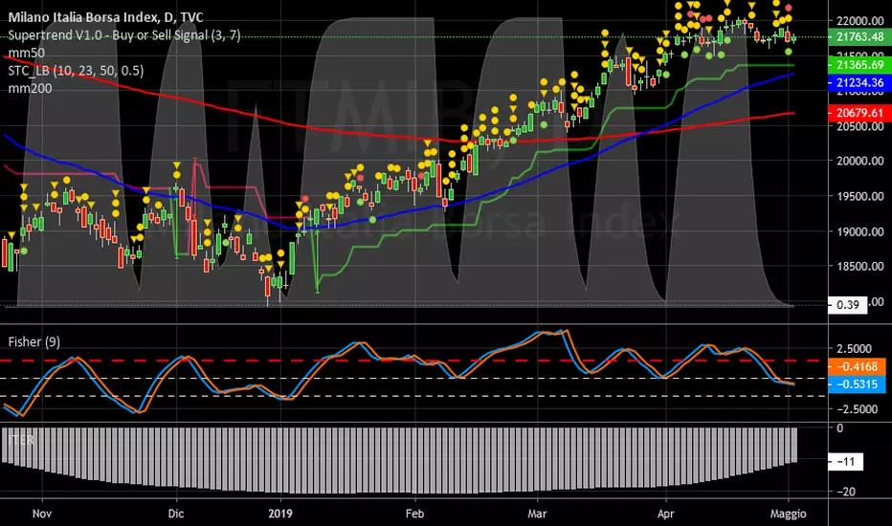Click the Nov date on time axis
892x526 pixels.
point(42,514)
